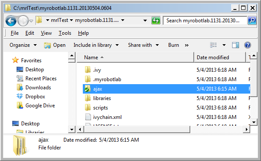Click the green Refresh button
Screen dimensions: 261x161
[x=156, y=21]
